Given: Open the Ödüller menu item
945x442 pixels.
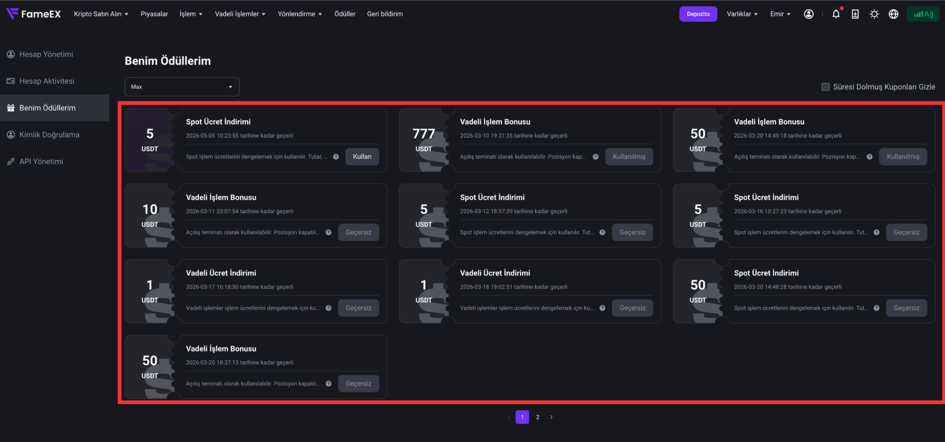Looking at the screenshot, I should (x=345, y=14).
